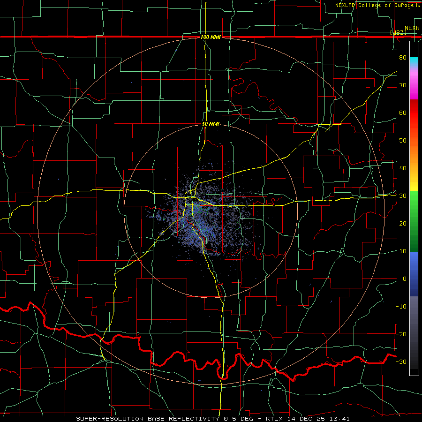422x422 pixels.
Task: Click the cyan segment of the color bar
Action: click(x=414, y=62)
